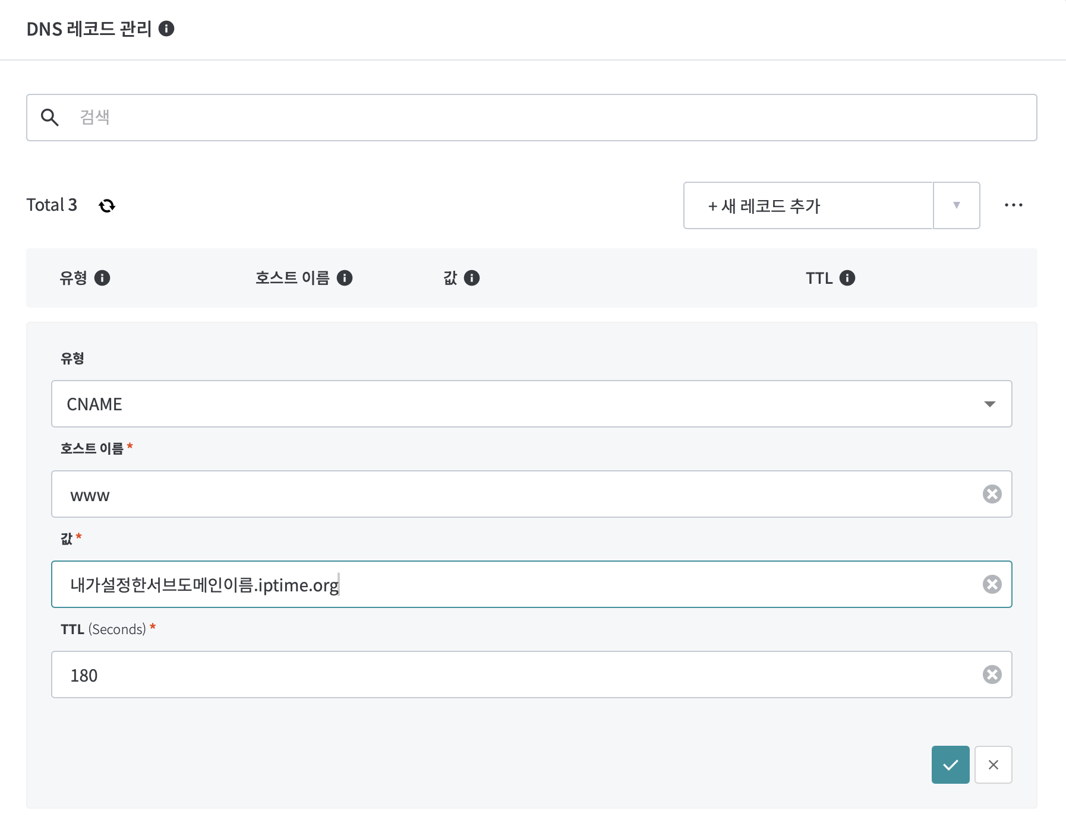Click into the 값 text field
This screenshot has height=817, width=1066.
coord(654,584)
